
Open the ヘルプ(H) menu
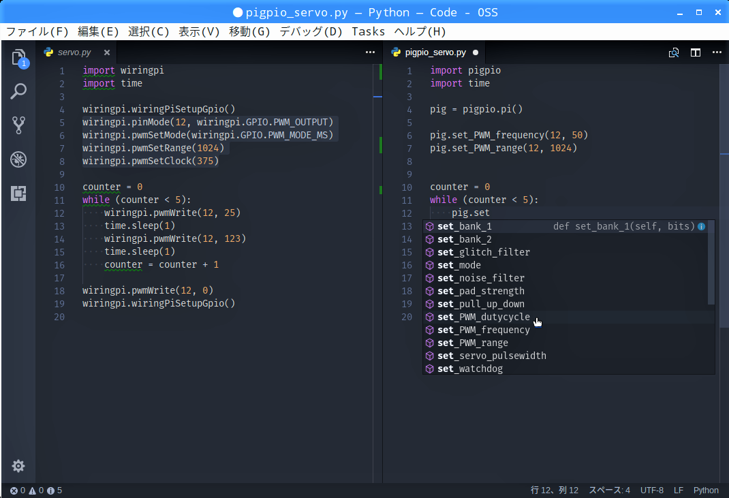coord(420,31)
